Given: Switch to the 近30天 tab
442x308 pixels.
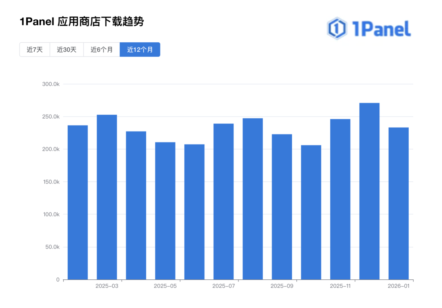Looking at the screenshot, I should tap(67, 50).
